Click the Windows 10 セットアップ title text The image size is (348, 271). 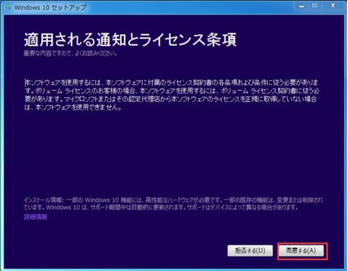(x=50, y=7)
